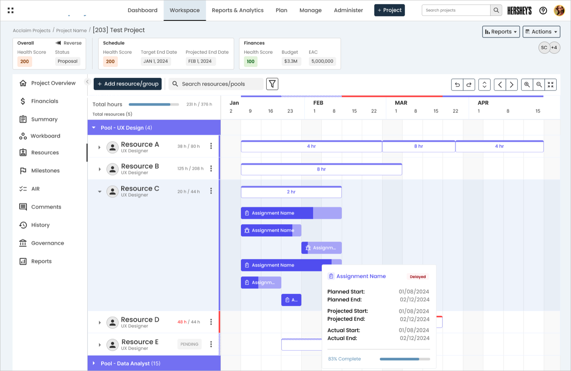
Task: Expand Resource B row
Action: 100,169
